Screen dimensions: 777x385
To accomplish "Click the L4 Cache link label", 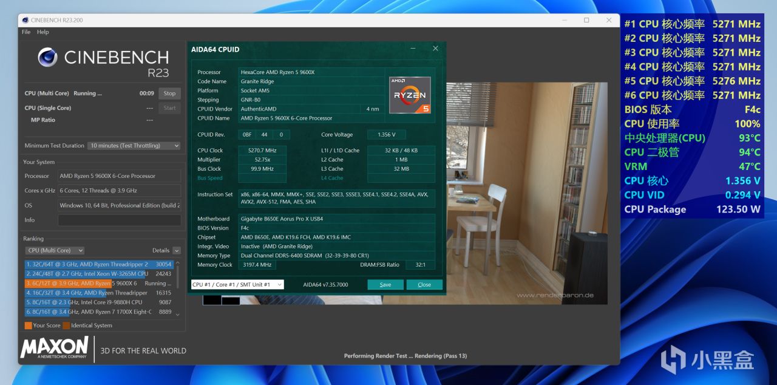I will (332, 178).
